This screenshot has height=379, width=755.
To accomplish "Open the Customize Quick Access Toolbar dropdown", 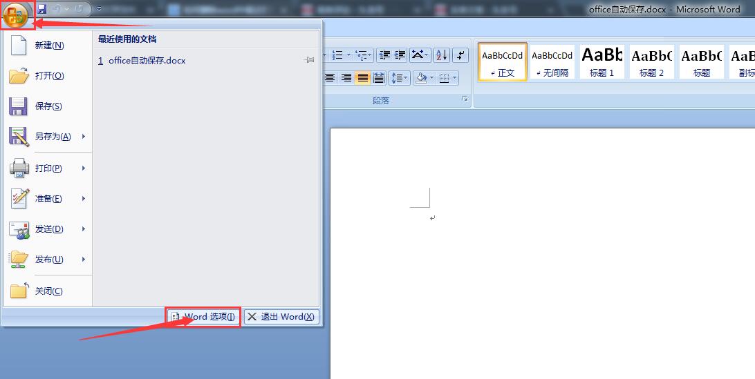I will 99,9.
